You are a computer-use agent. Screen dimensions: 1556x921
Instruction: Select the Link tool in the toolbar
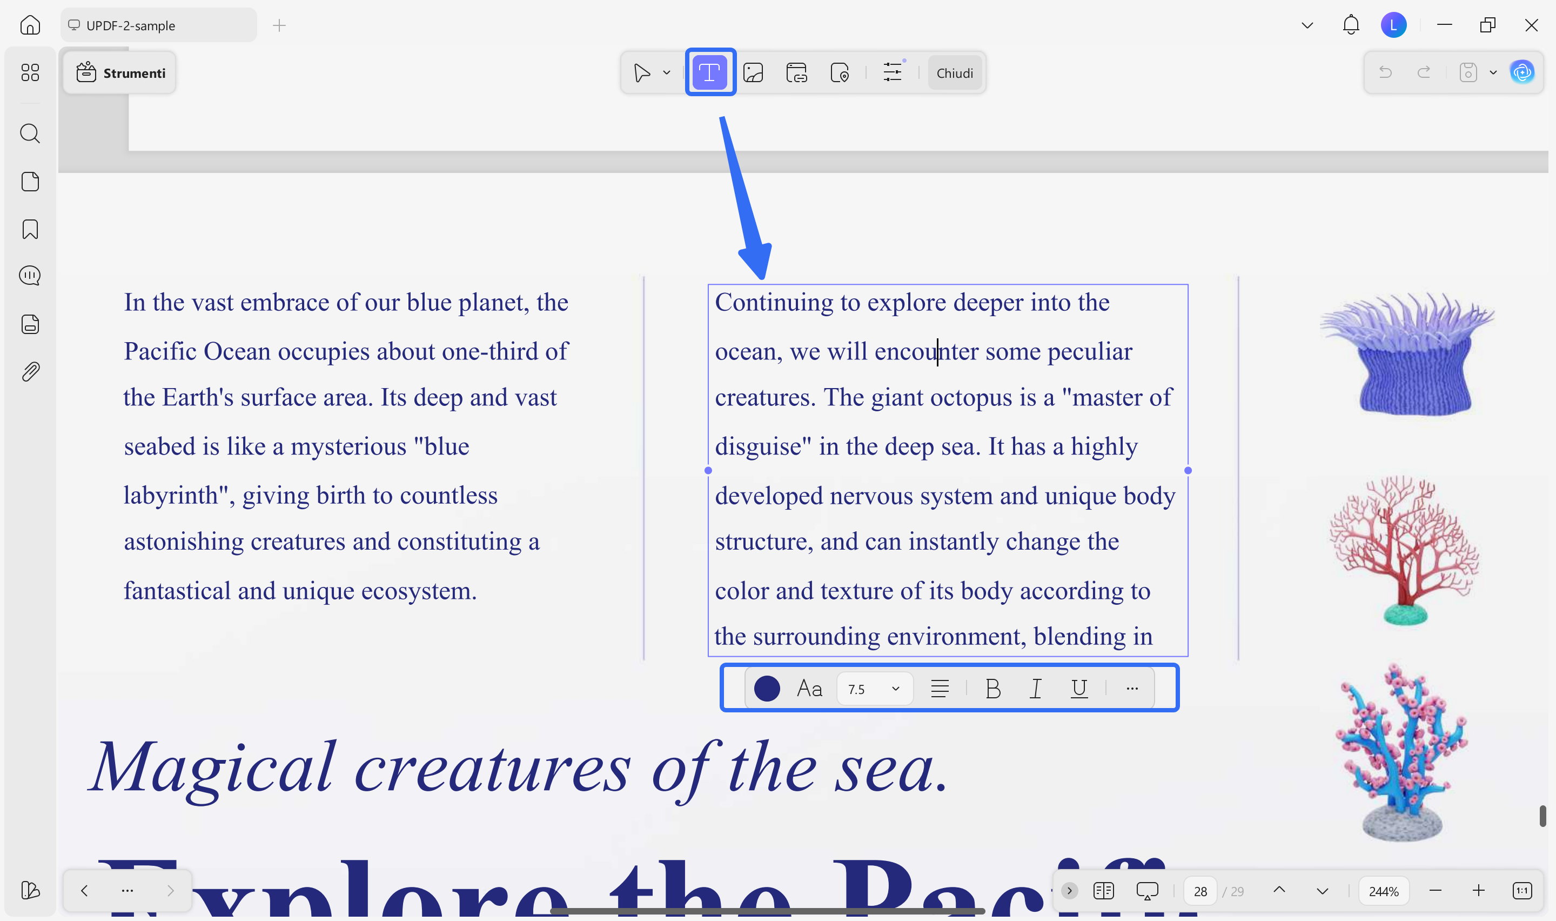(796, 72)
